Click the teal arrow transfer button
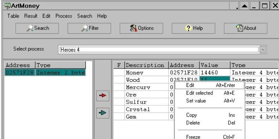 [x=103, y=113]
